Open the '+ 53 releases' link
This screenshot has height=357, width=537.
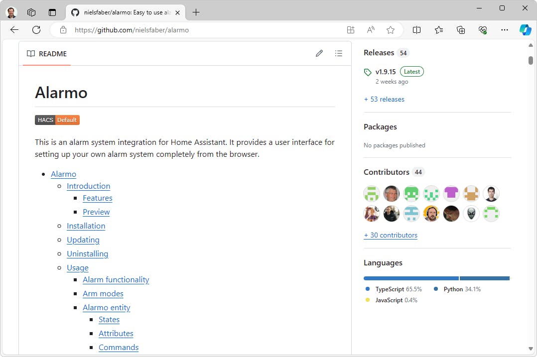pyautogui.click(x=384, y=99)
